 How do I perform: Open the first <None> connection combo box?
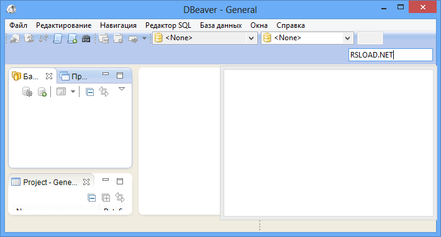click(x=205, y=38)
